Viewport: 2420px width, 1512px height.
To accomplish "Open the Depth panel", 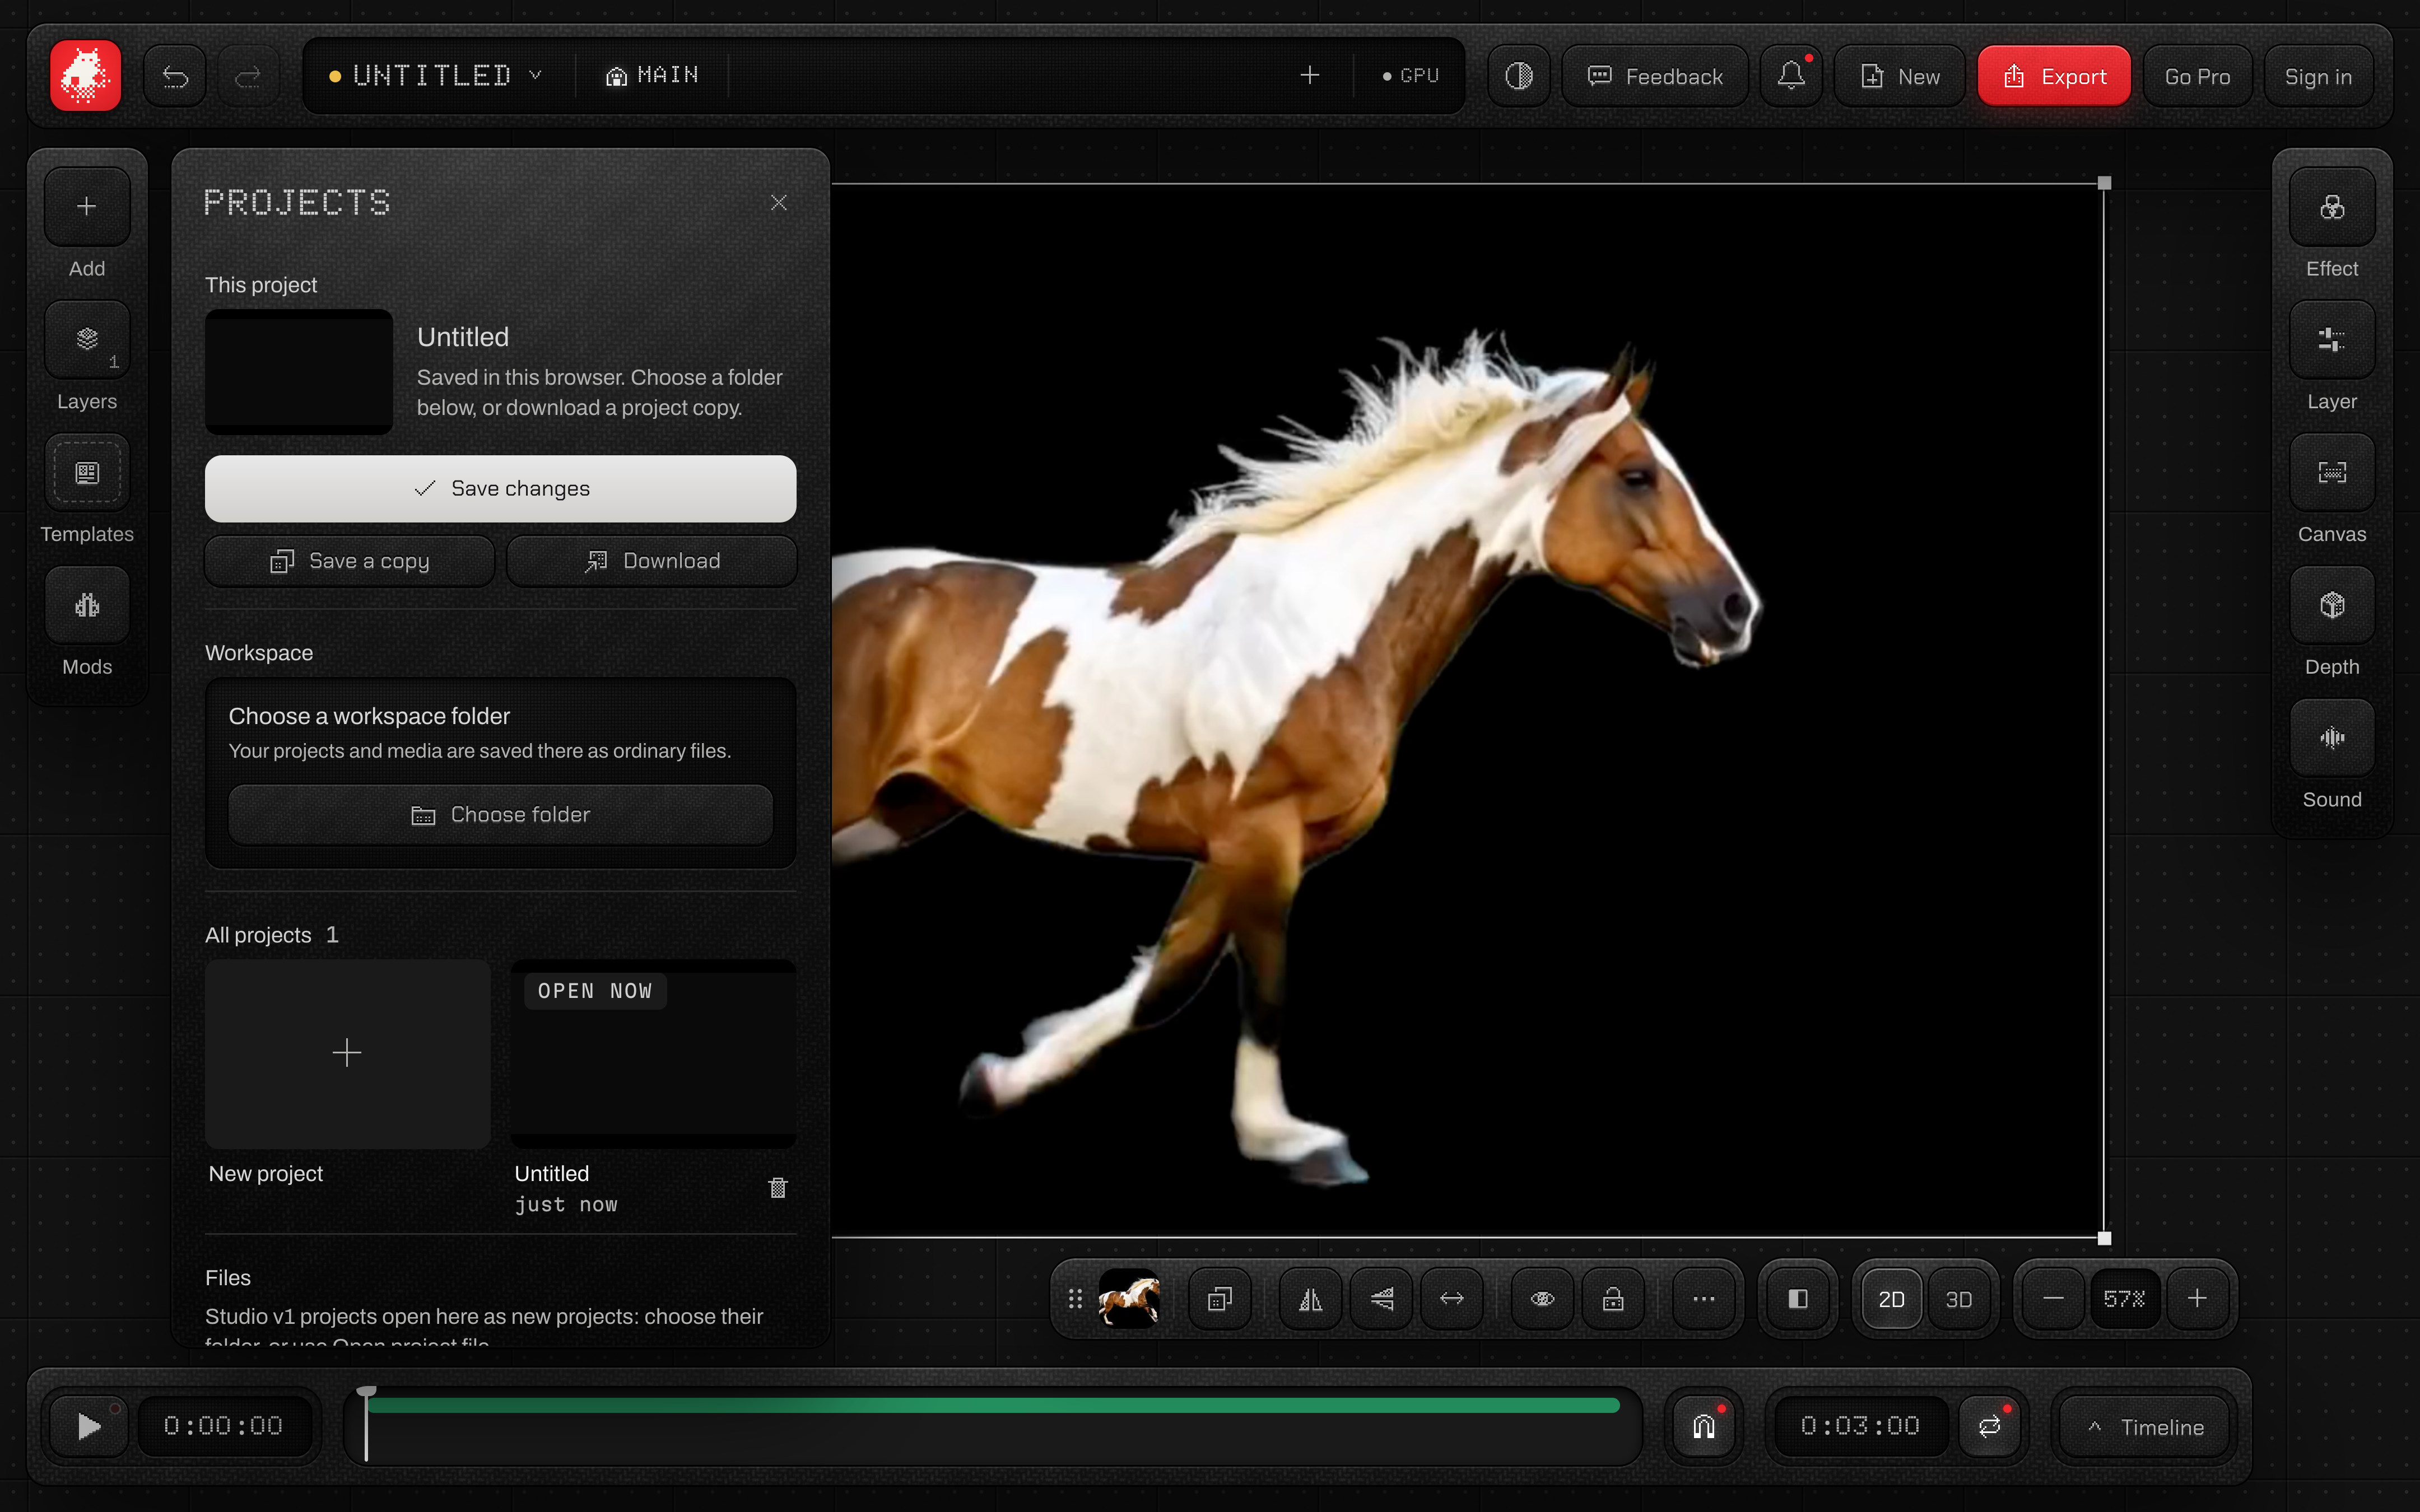I will click(x=2332, y=606).
